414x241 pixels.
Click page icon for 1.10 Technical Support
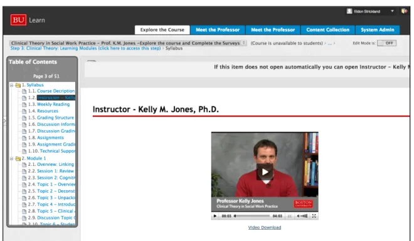tap(24, 151)
